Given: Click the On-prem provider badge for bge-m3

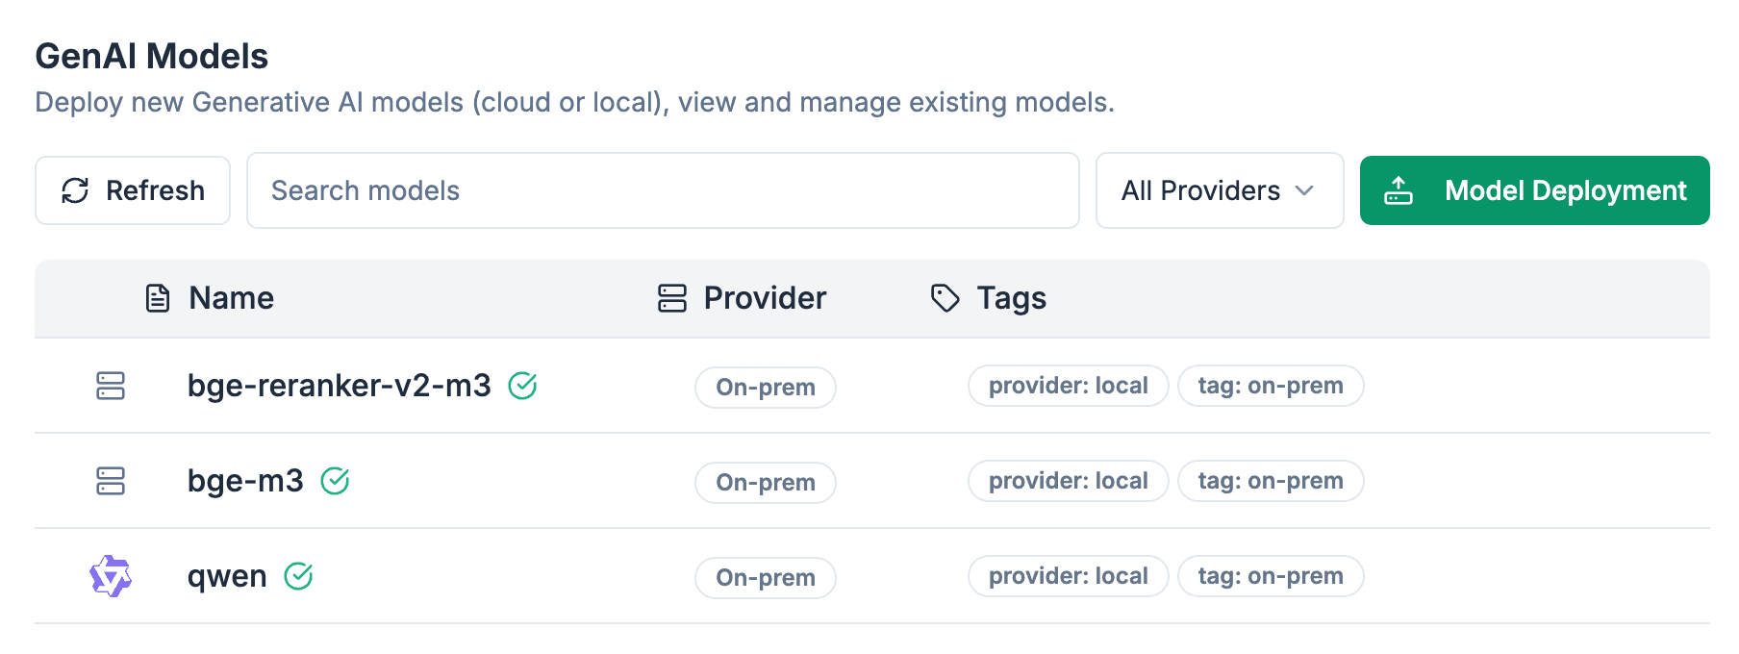Looking at the screenshot, I should click(x=766, y=482).
